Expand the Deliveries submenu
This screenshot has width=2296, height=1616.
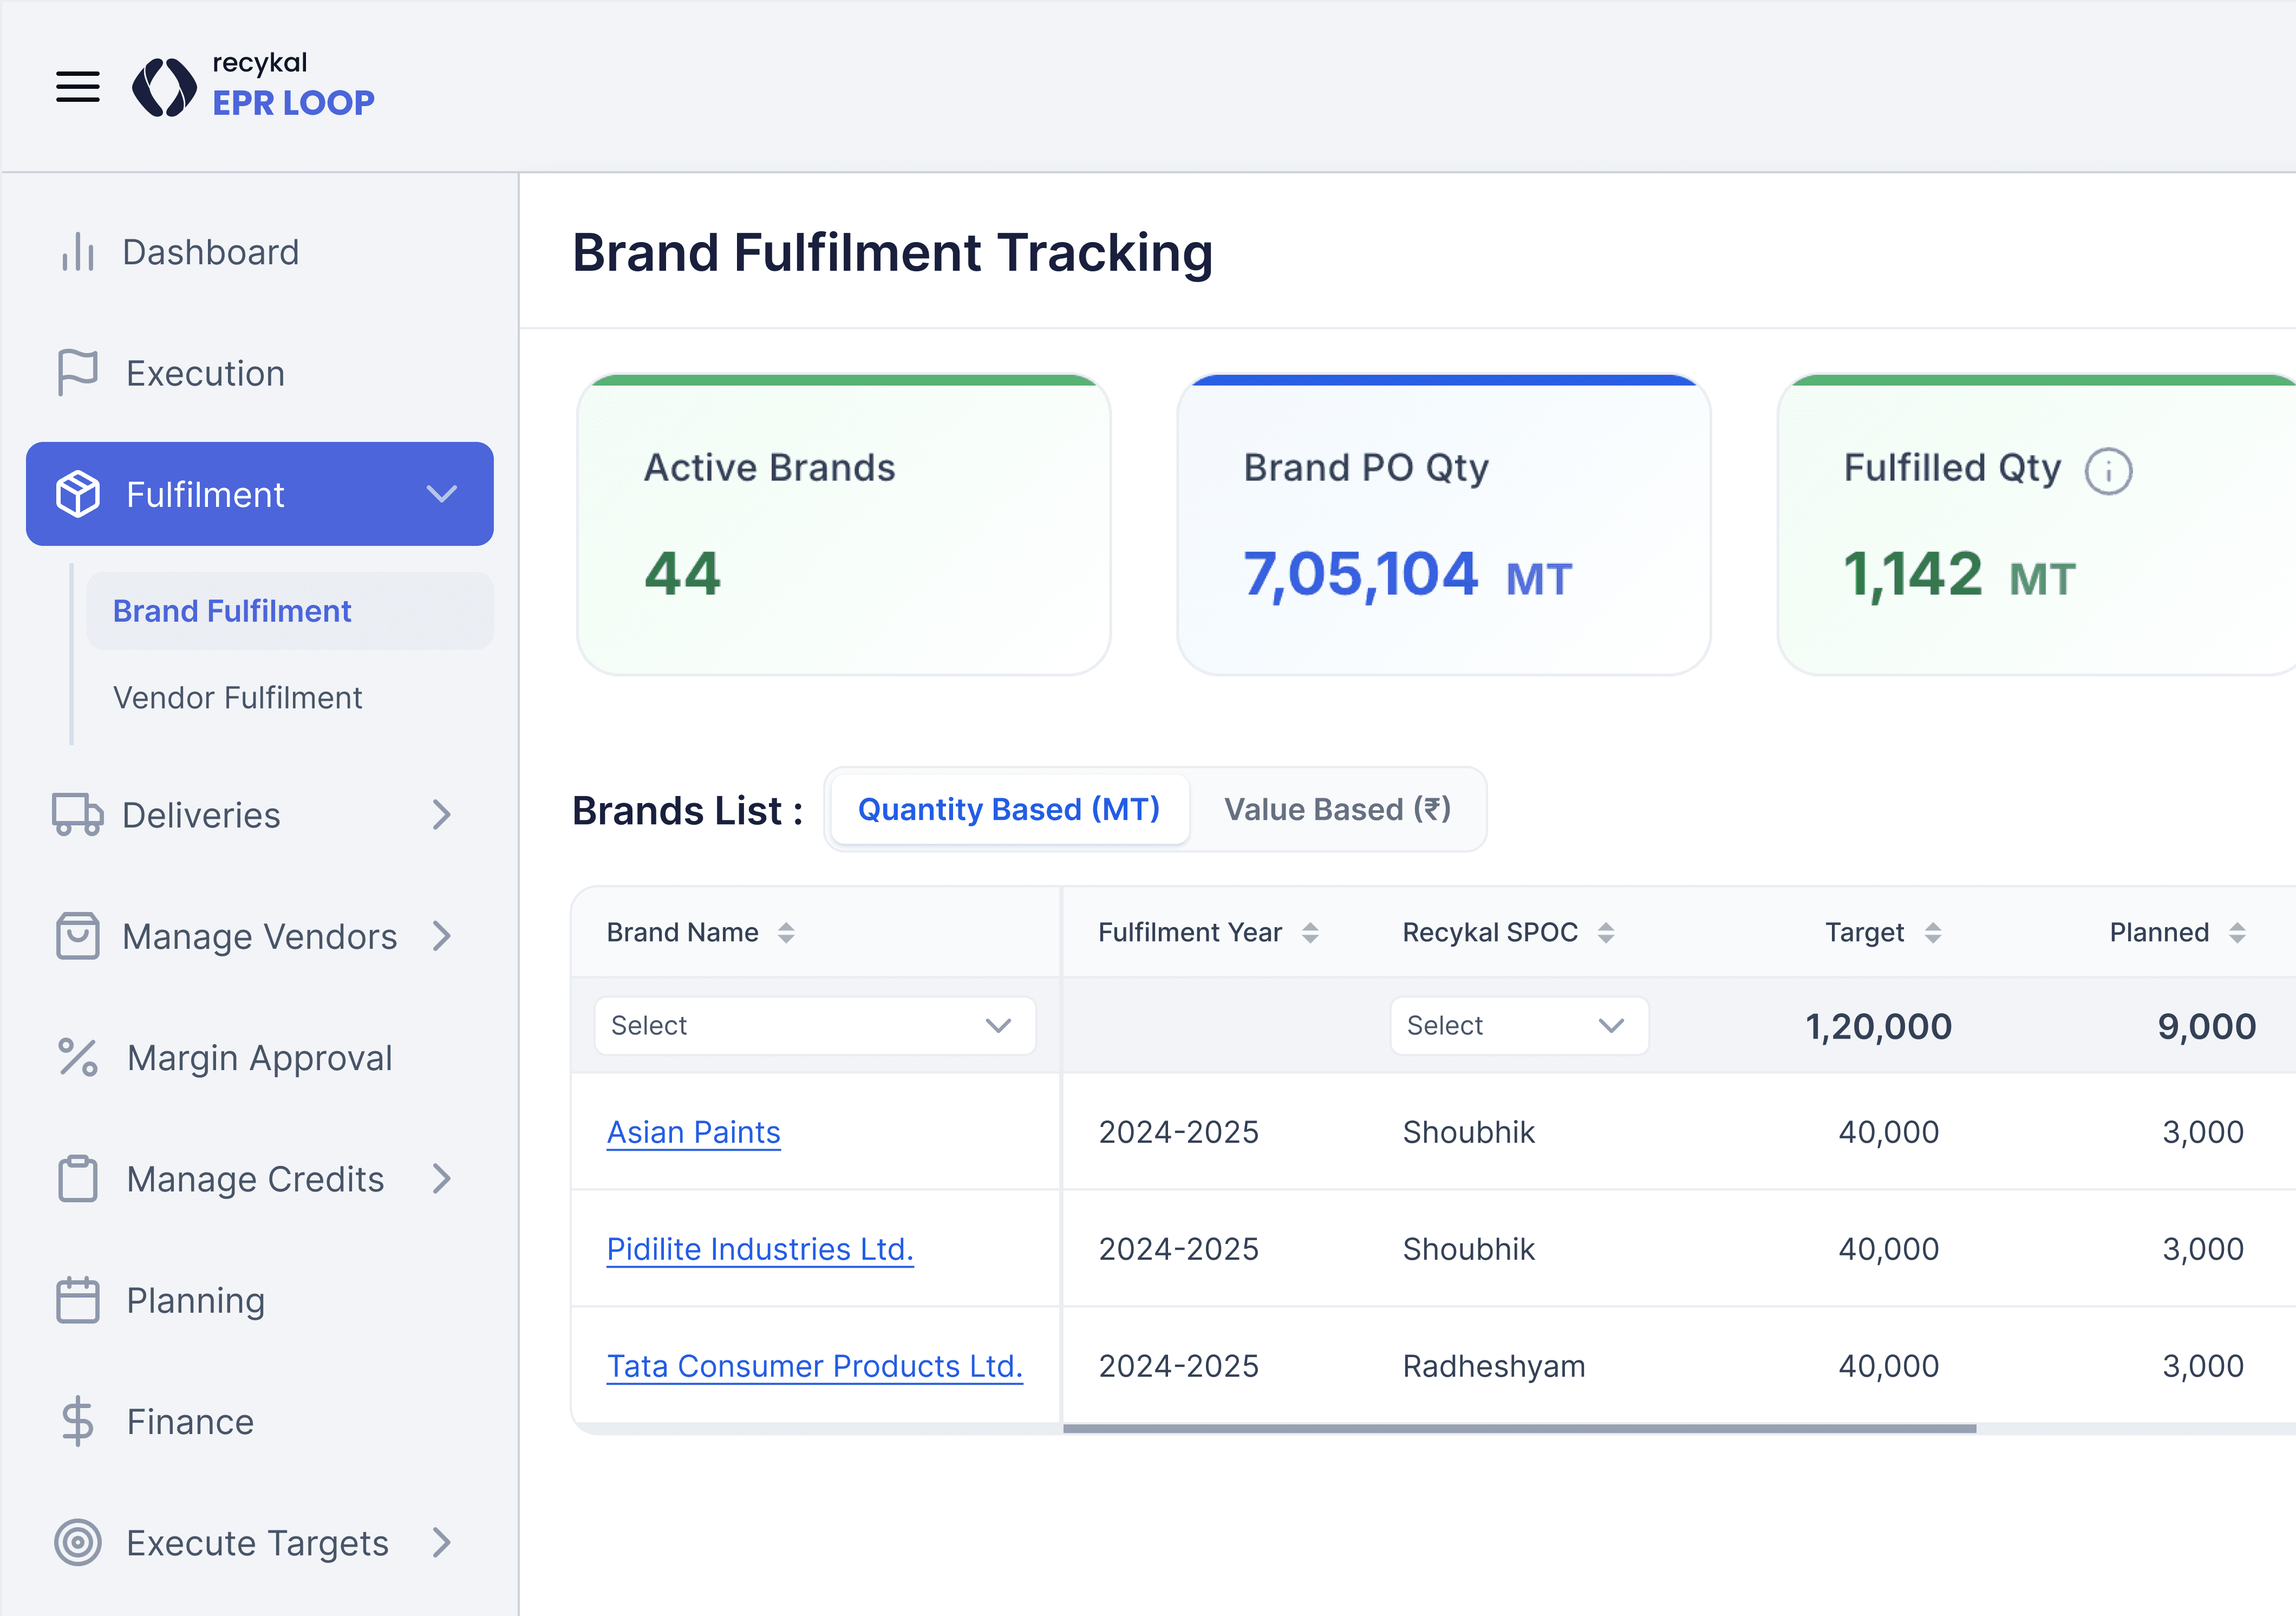coord(441,815)
